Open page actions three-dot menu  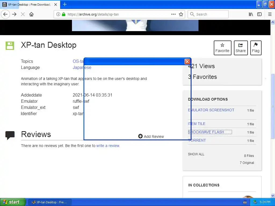[173, 14]
